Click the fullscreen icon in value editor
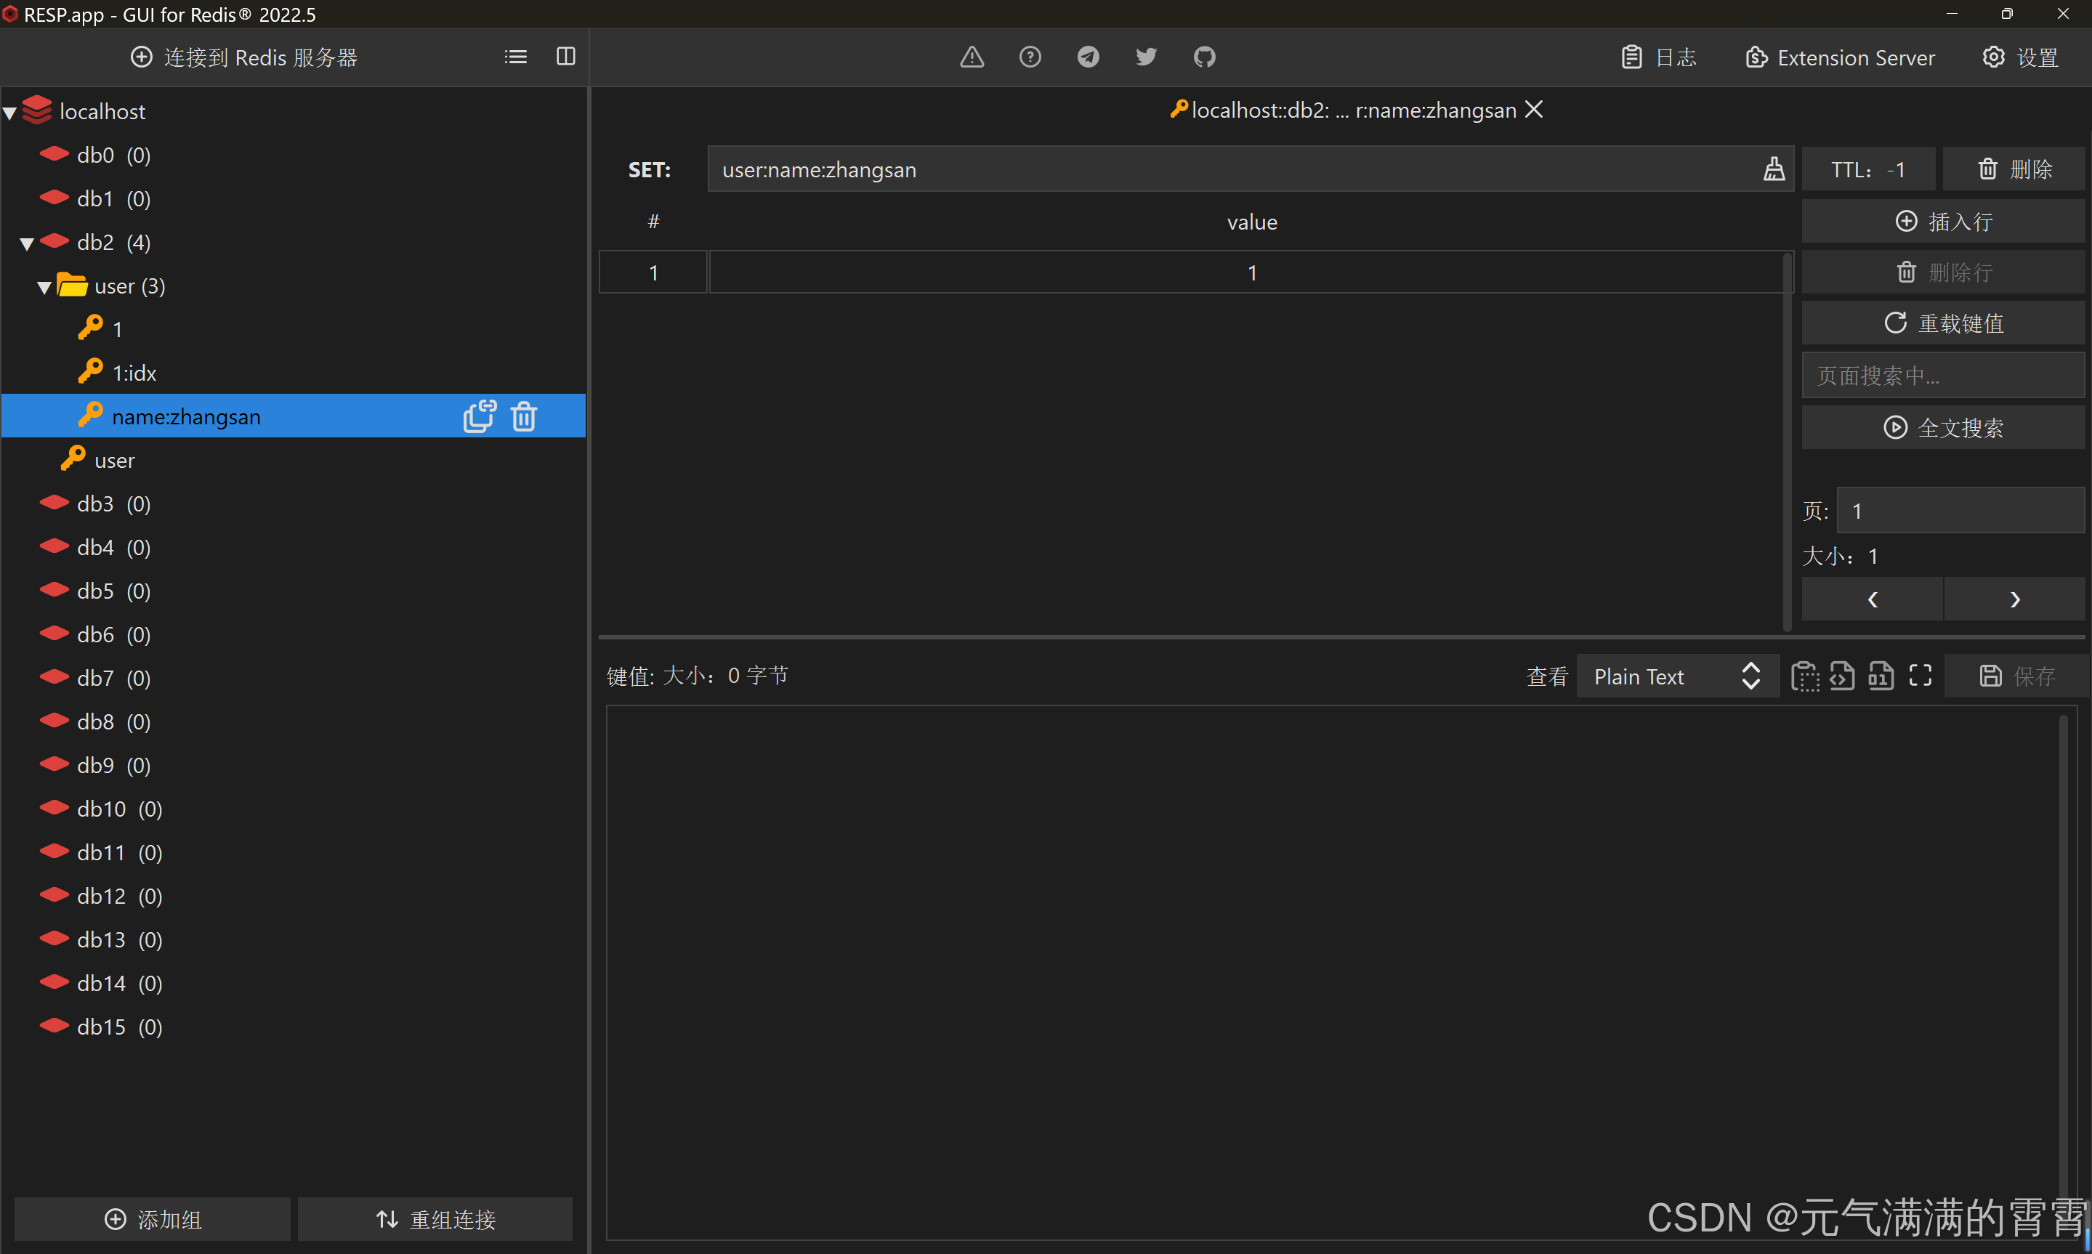The image size is (2092, 1254). (x=1921, y=675)
